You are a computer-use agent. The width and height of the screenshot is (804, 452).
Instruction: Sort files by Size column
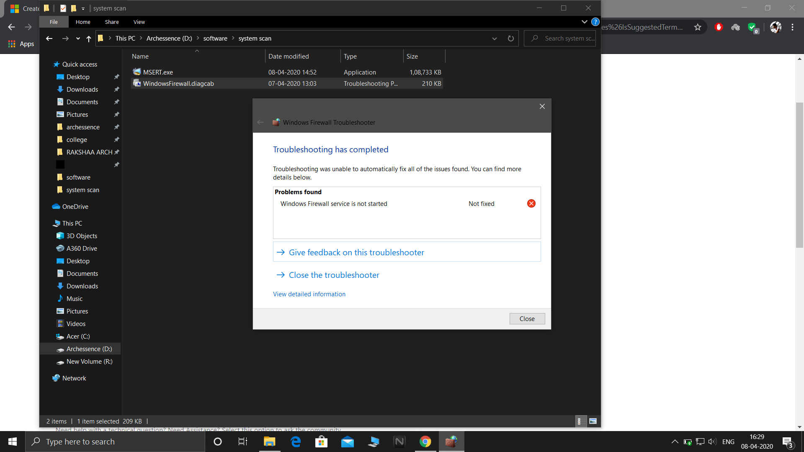(x=424, y=56)
